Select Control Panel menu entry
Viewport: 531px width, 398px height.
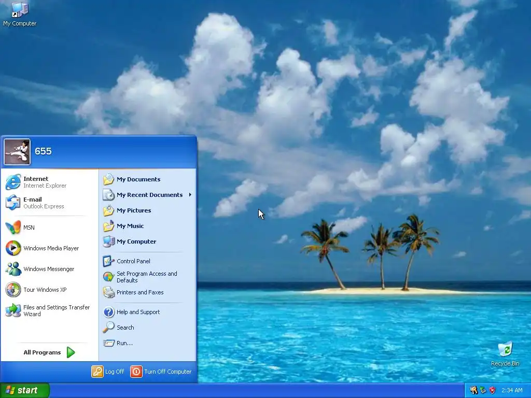tap(148, 261)
